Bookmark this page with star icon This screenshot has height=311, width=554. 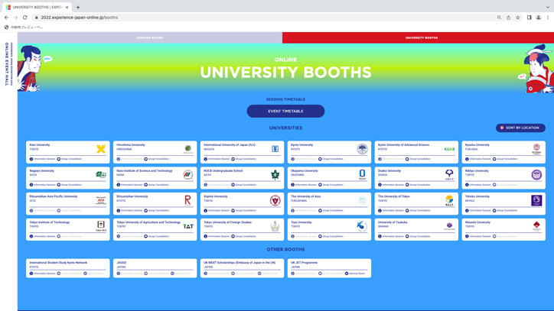518,18
